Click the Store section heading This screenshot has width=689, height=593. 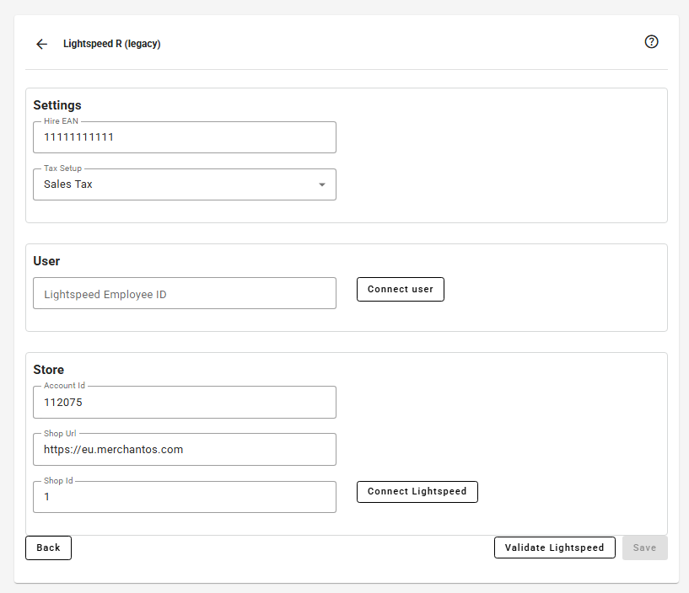(49, 370)
